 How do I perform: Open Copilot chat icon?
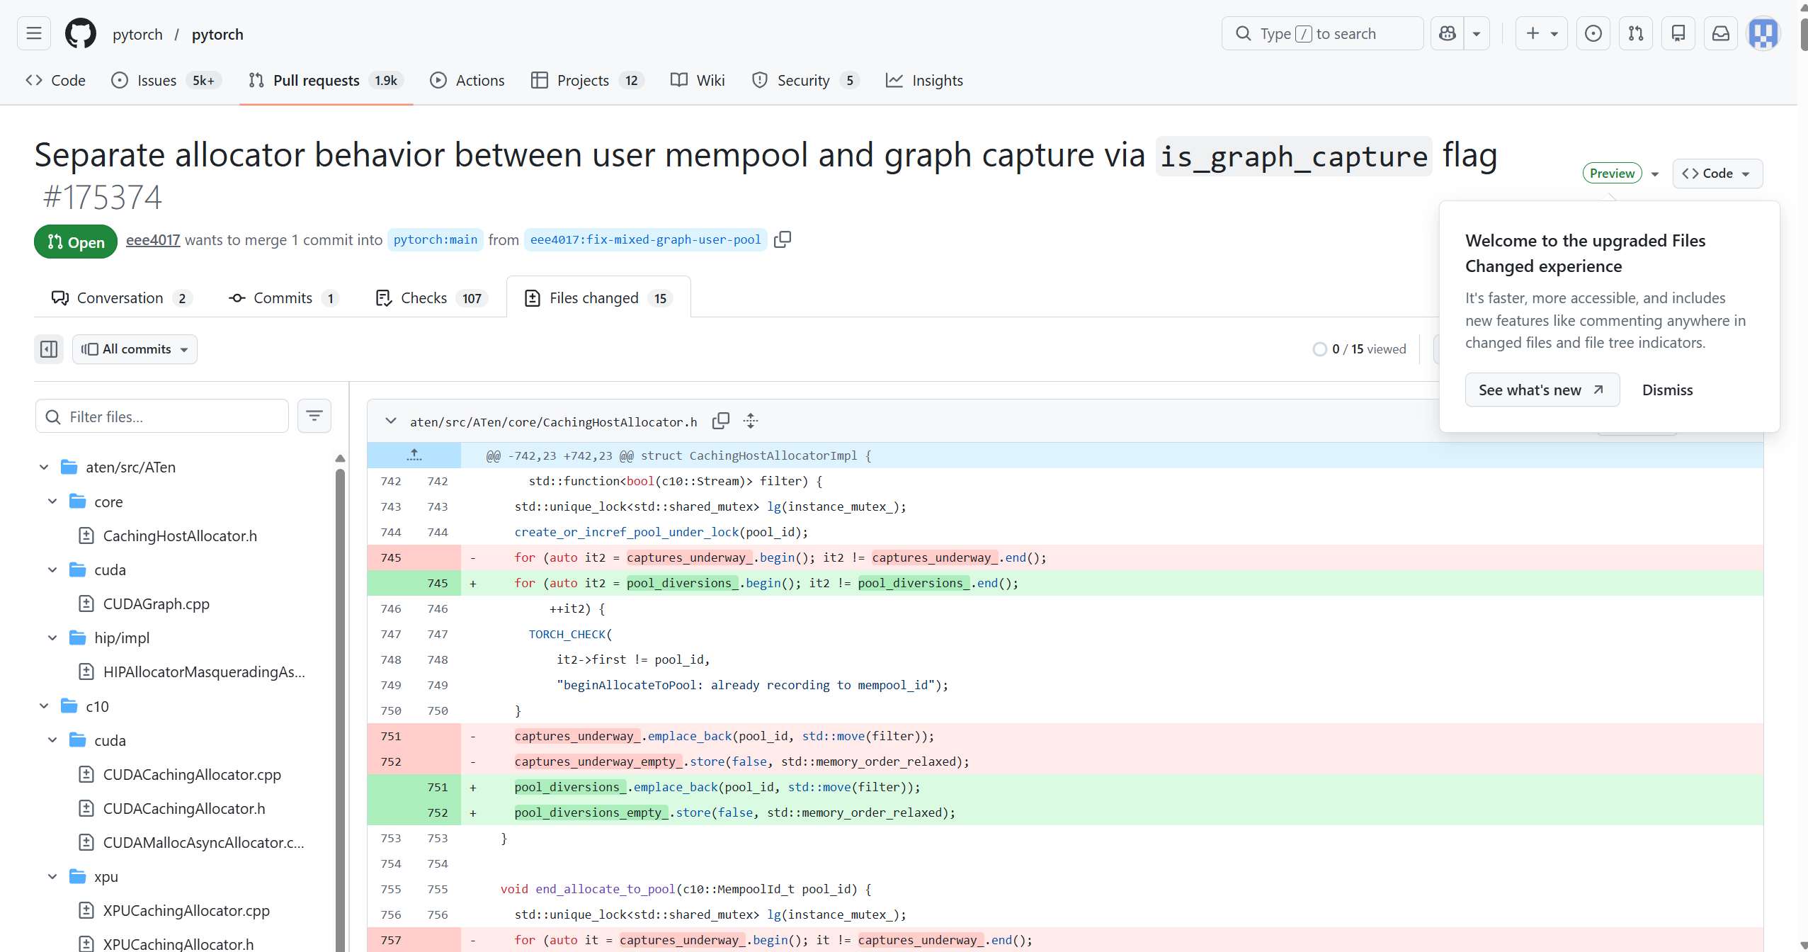1448,33
